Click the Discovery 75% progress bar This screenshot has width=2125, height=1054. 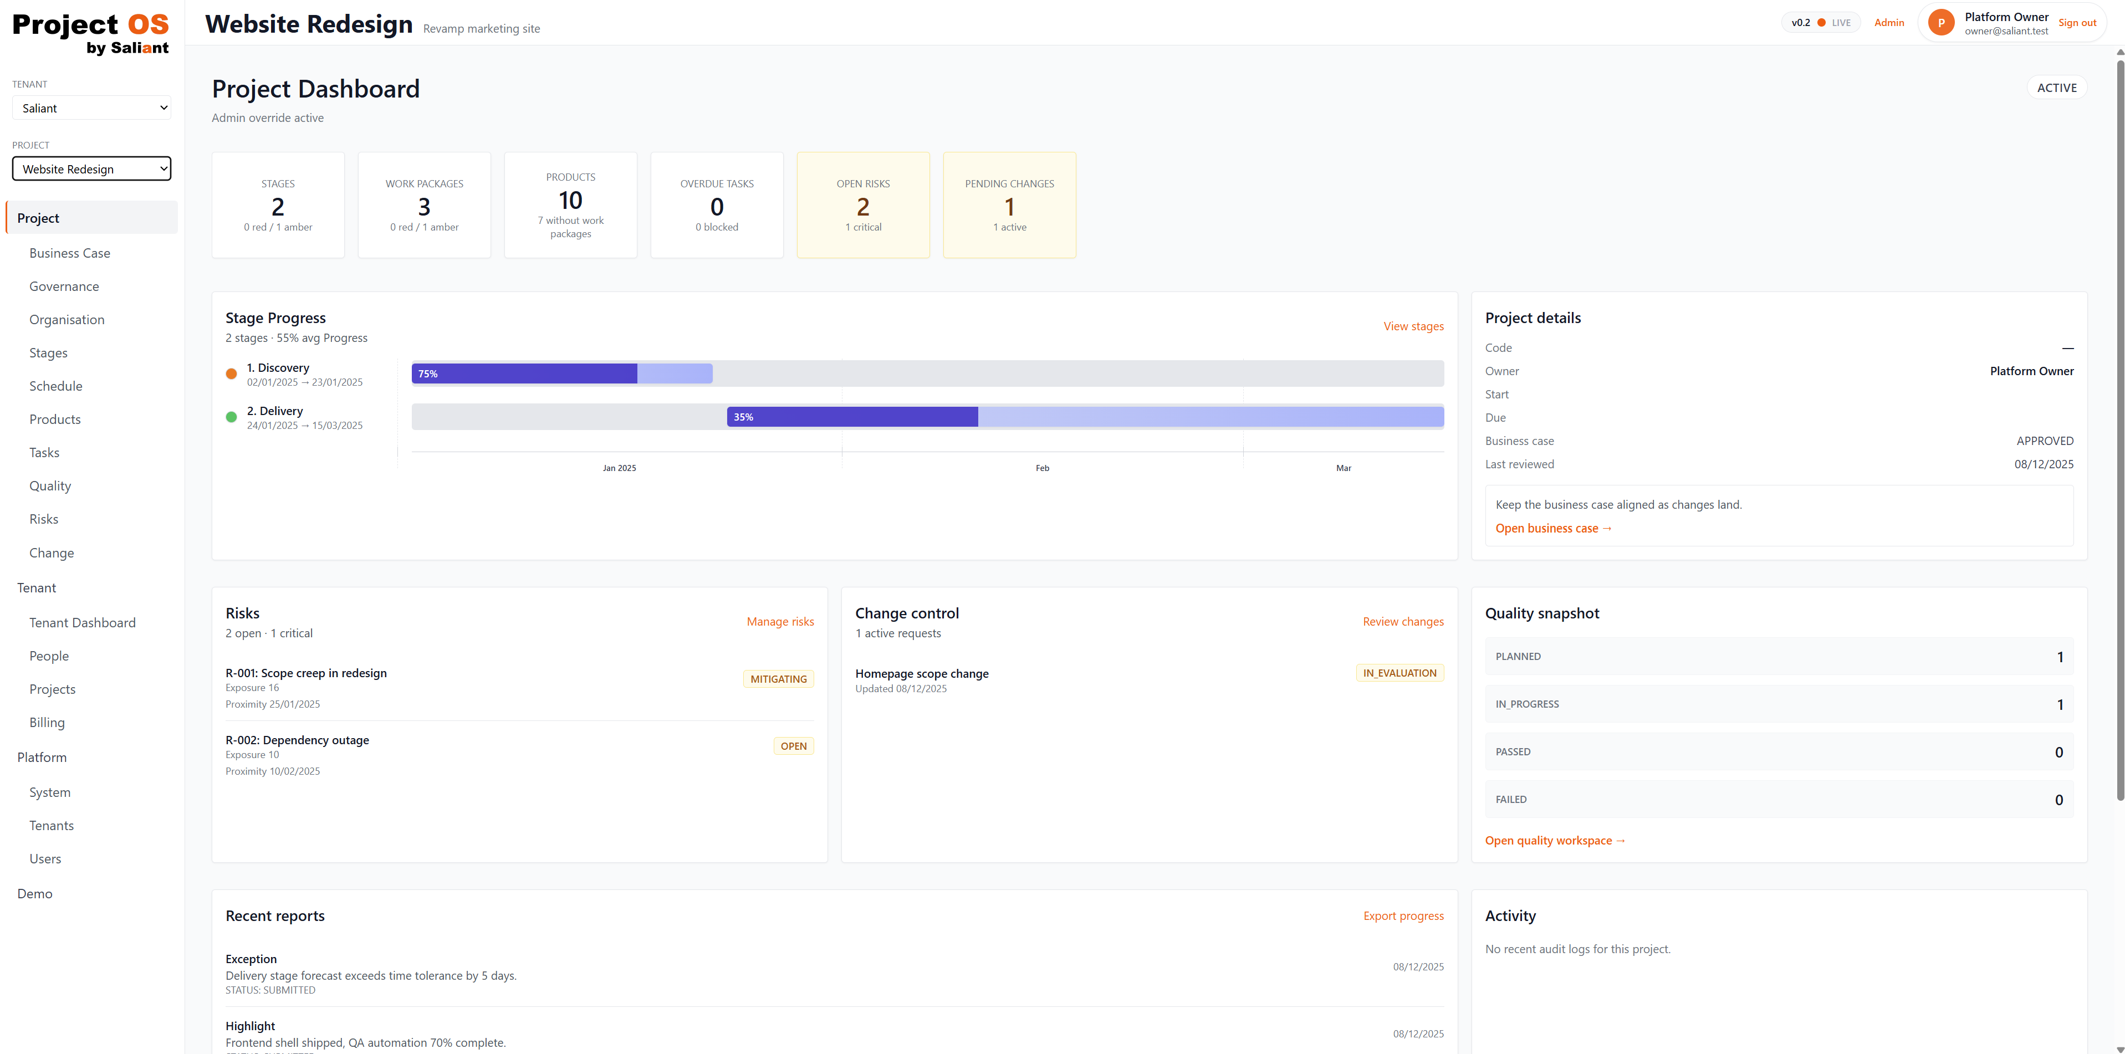click(522, 373)
